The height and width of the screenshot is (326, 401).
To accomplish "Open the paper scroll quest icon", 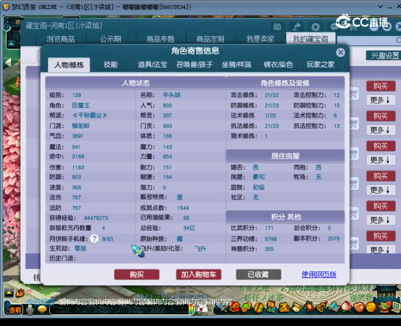I will tap(297, 307).
